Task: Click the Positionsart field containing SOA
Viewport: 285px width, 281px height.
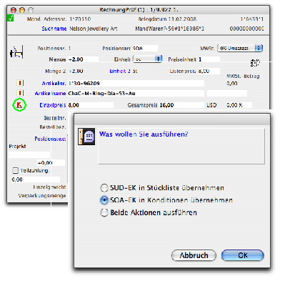Action: 145,49
